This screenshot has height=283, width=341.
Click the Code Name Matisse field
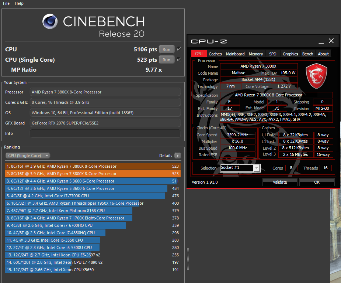[239, 73]
